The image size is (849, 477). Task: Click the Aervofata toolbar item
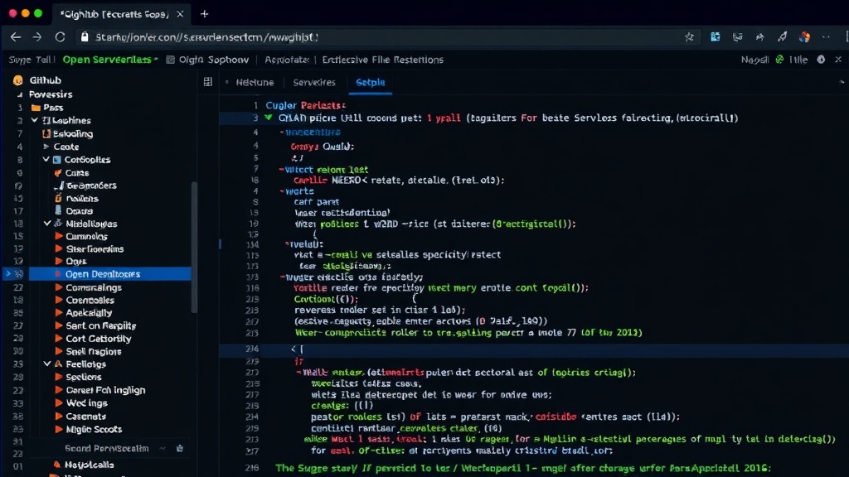click(x=286, y=60)
